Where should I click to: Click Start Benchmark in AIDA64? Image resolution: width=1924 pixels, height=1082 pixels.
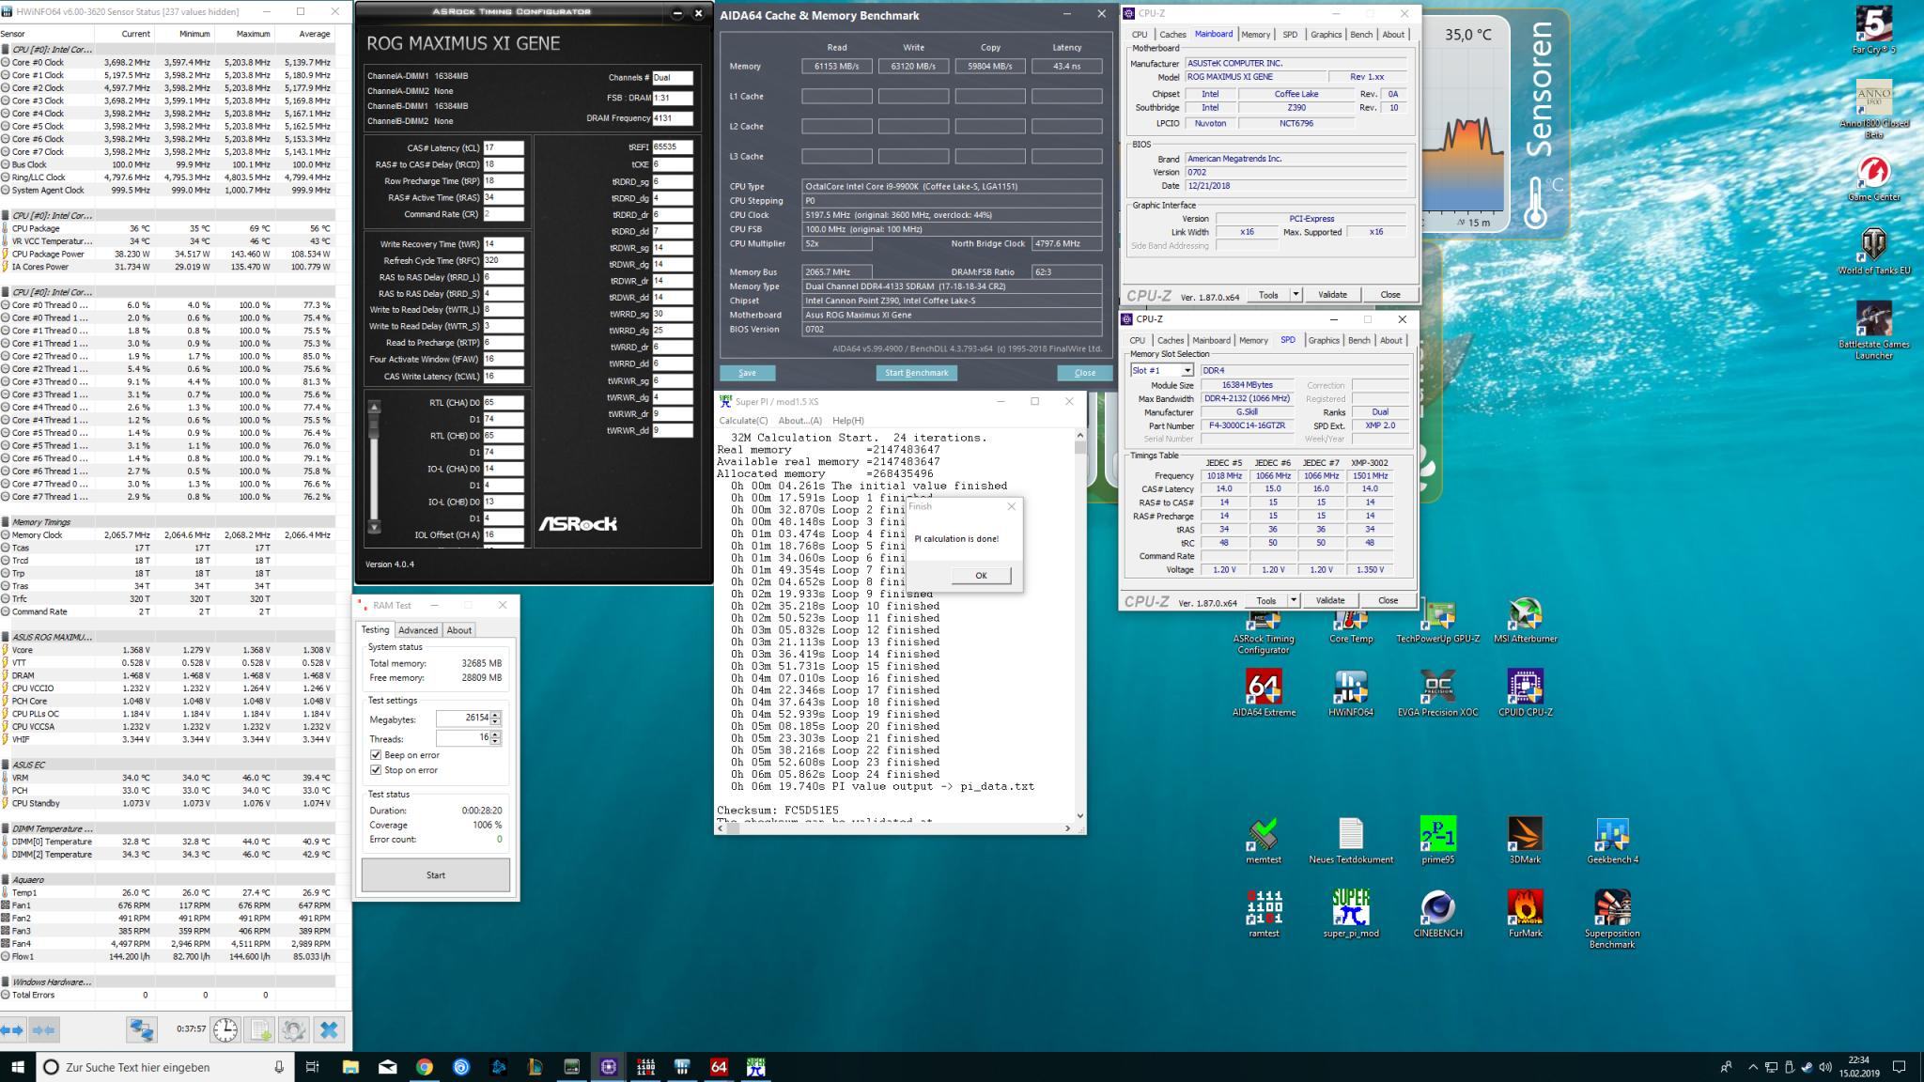[x=916, y=373]
